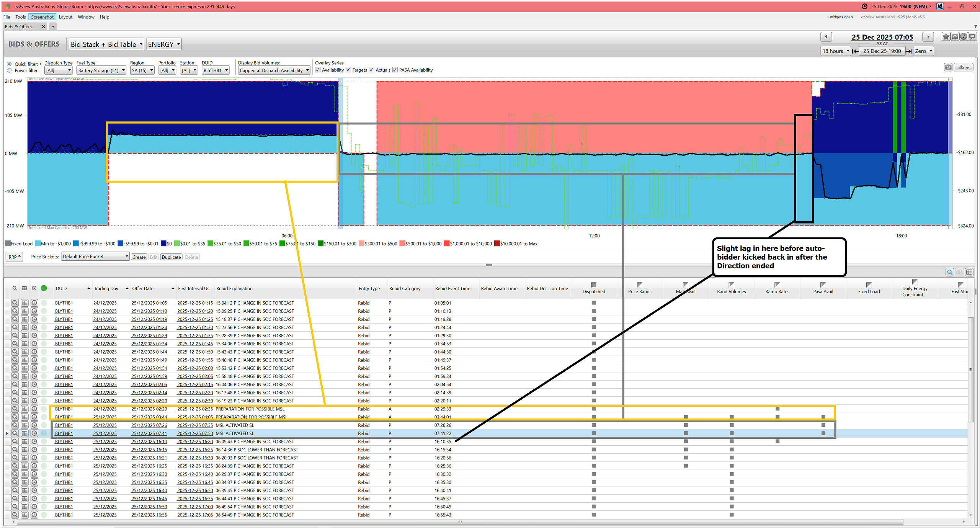The height and width of the screenshot is (528, 980).
Task: Expand the 18 hours time range dropdown
Action: [x=836, y=51]
